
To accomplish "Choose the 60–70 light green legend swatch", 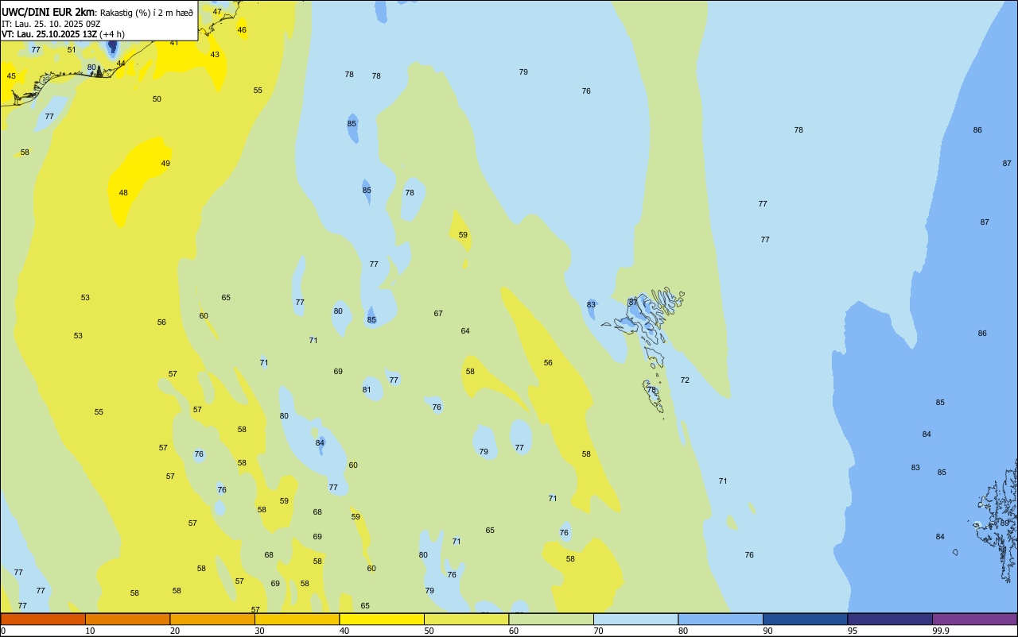I will (x=551, y=619).
